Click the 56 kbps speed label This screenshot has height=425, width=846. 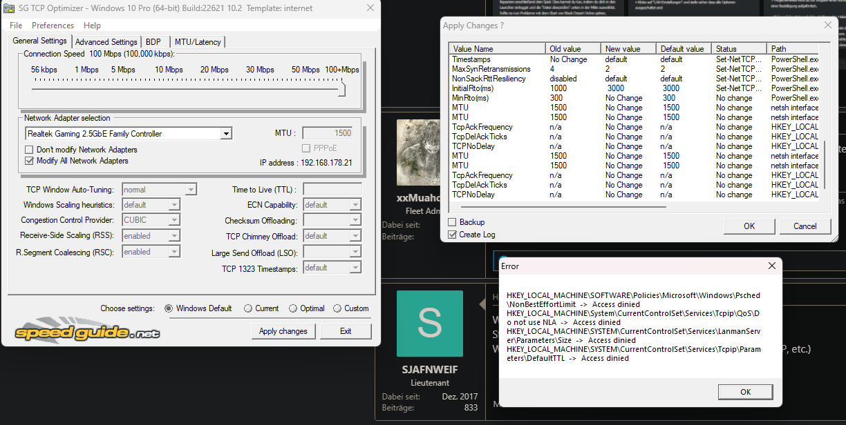[44, 70]
